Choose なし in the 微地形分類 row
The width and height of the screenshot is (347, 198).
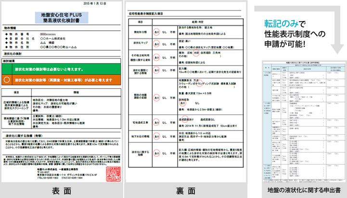(164, 32)
